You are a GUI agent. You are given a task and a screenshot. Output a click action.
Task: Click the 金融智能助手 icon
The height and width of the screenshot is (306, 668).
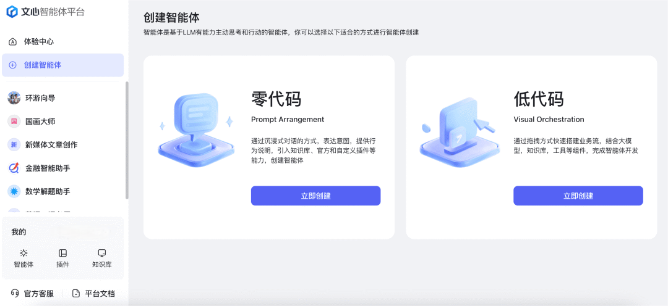point(14,168)
